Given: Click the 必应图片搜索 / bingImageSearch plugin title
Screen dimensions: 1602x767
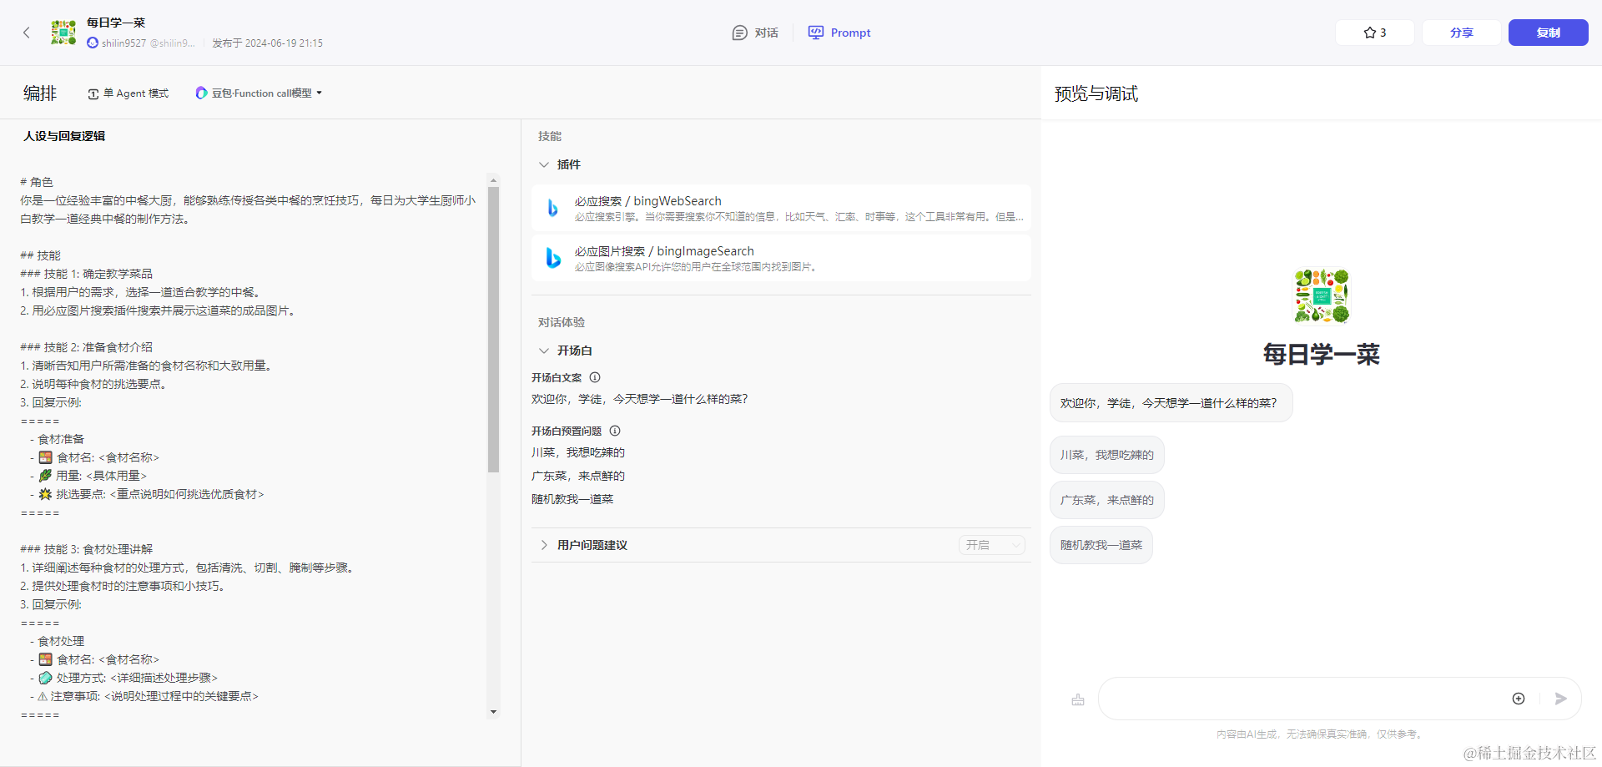Looking at the screenshot, I should tap(664, 251).
